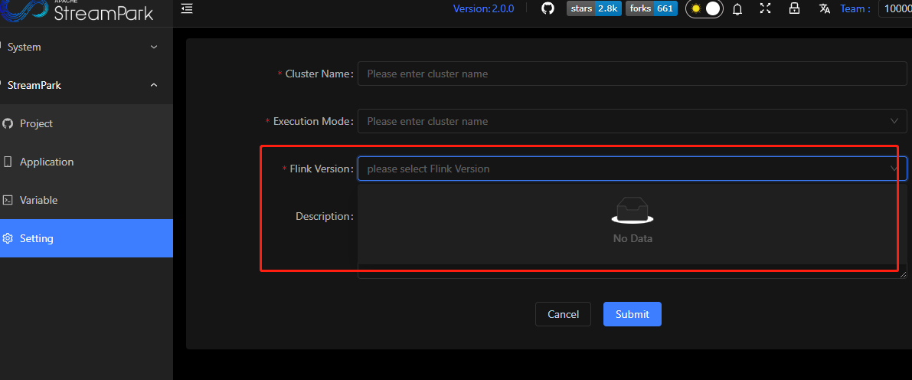912x380 pixels.
Task: Open the Team selector showing 10000
Action: (895, 8)
